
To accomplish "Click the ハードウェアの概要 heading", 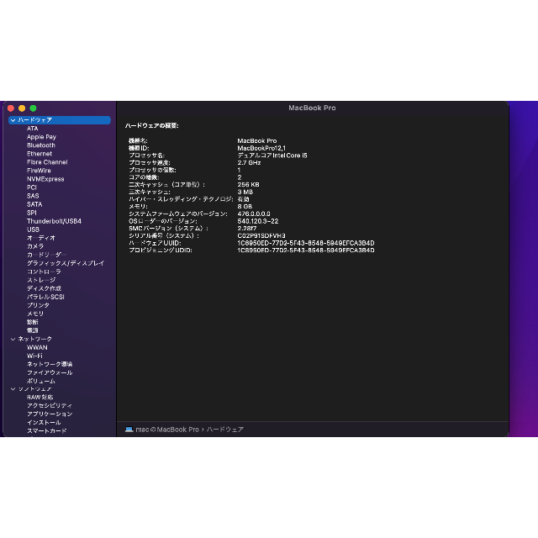I will [151, 126].
